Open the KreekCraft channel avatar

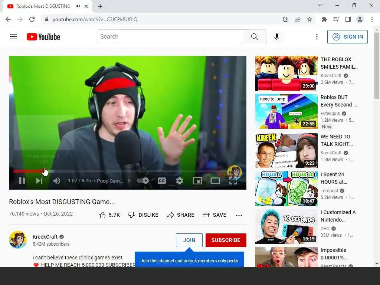18,240
